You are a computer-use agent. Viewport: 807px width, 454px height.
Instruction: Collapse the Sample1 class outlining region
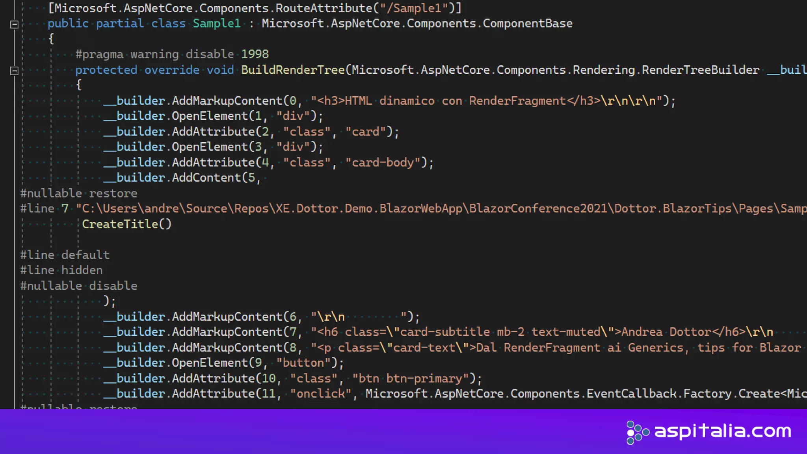(14, 24)
